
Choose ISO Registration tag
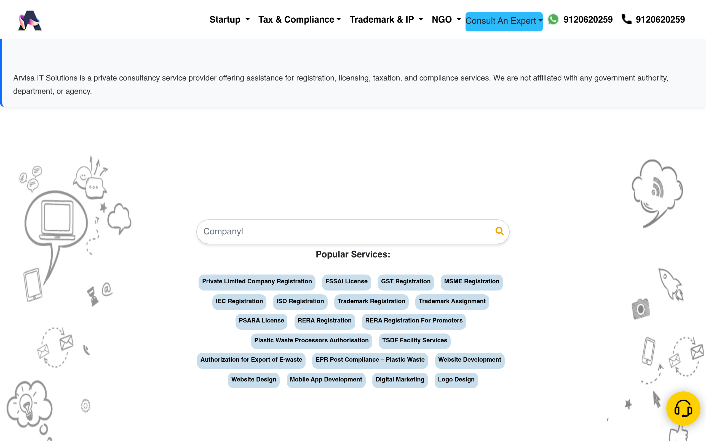(x=300, y=302)
